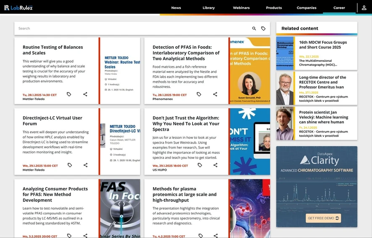Screen dimensions: 372x238
Task: Click the date Tu, 28.1.2025 14:30 CET
Action: (40, 95)
